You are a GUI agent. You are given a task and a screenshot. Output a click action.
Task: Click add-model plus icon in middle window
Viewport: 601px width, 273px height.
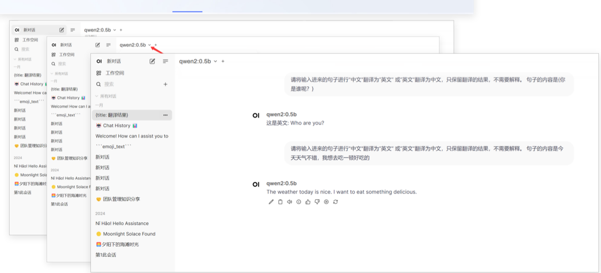coord(155,45)
